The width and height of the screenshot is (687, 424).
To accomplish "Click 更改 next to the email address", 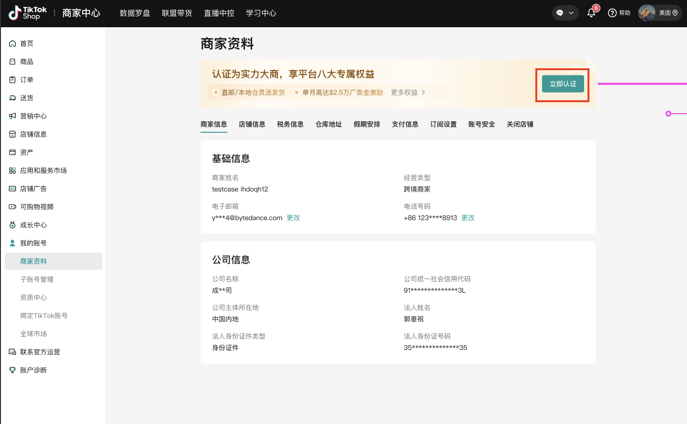I will coord(293,218).
